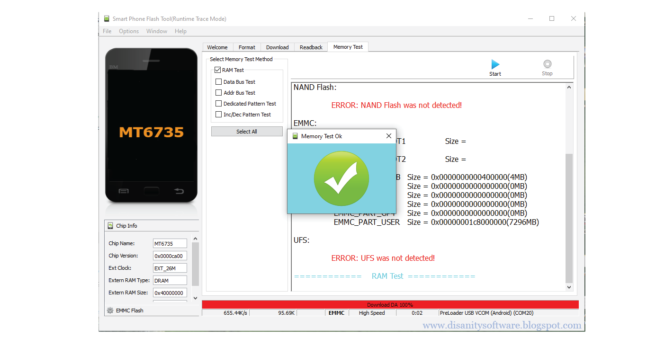
Task: Click the green checkmark success icon
Action: (341, 178)
